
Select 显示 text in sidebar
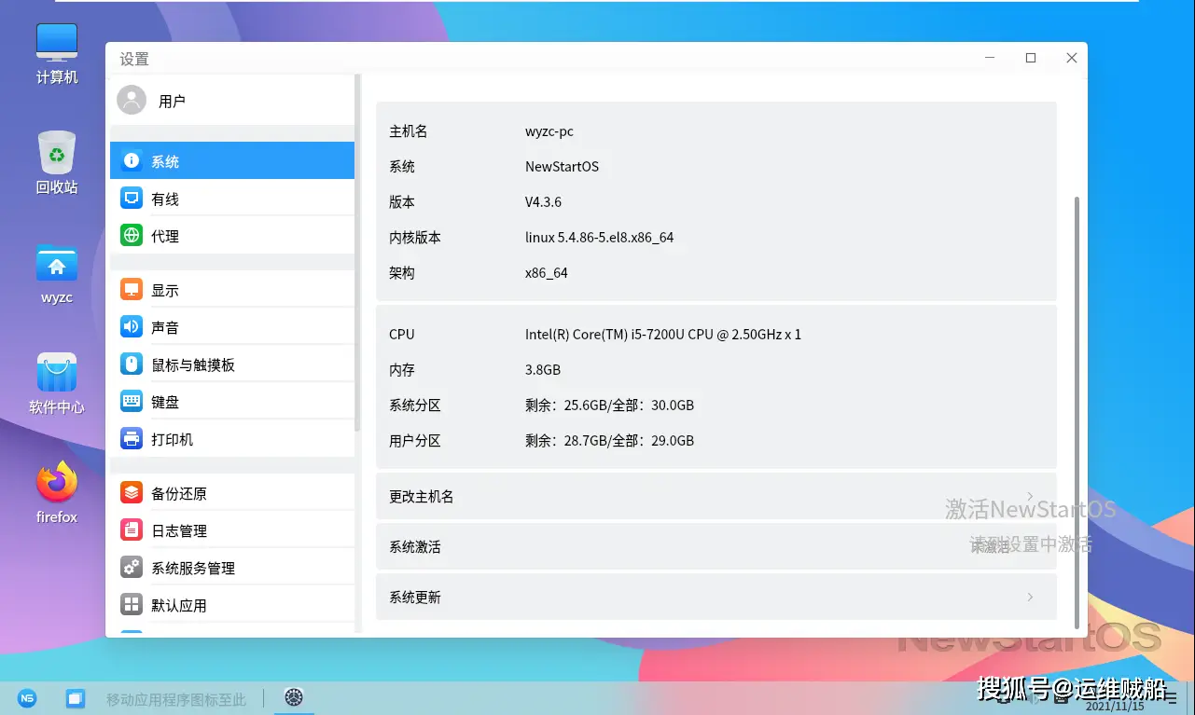click(165, 290)
